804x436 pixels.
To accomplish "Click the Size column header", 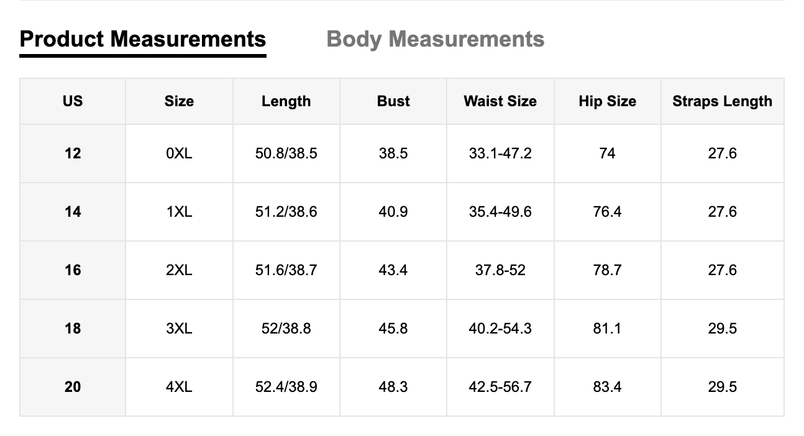I will click(179, 101).
